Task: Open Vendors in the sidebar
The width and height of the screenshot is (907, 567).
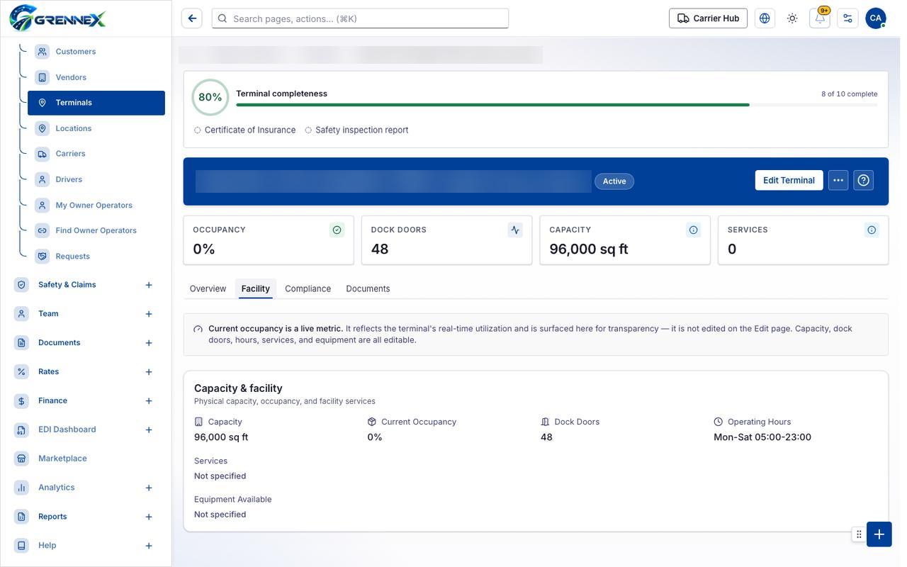Action: coord(96,77)
